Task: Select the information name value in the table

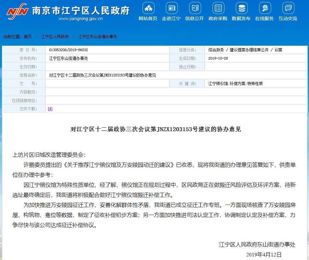Action: coord(102,75)
